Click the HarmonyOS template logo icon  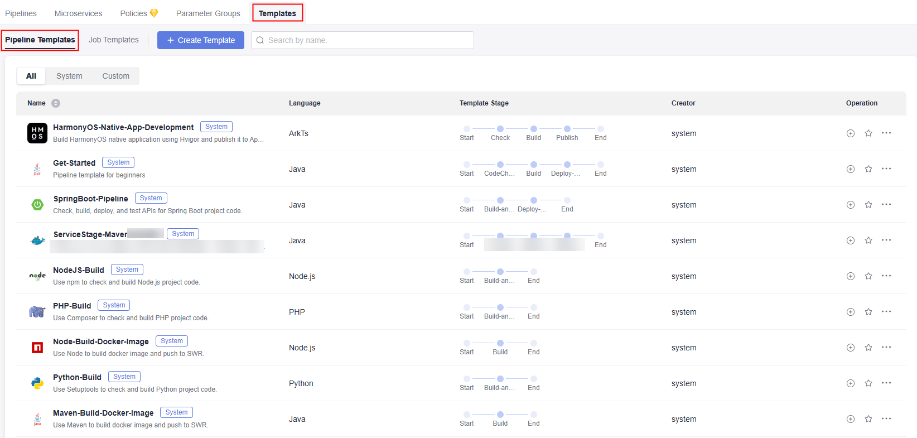click(37, 133)
